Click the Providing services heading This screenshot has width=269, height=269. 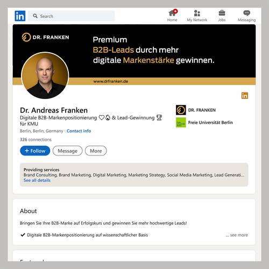tap(41, 169)
